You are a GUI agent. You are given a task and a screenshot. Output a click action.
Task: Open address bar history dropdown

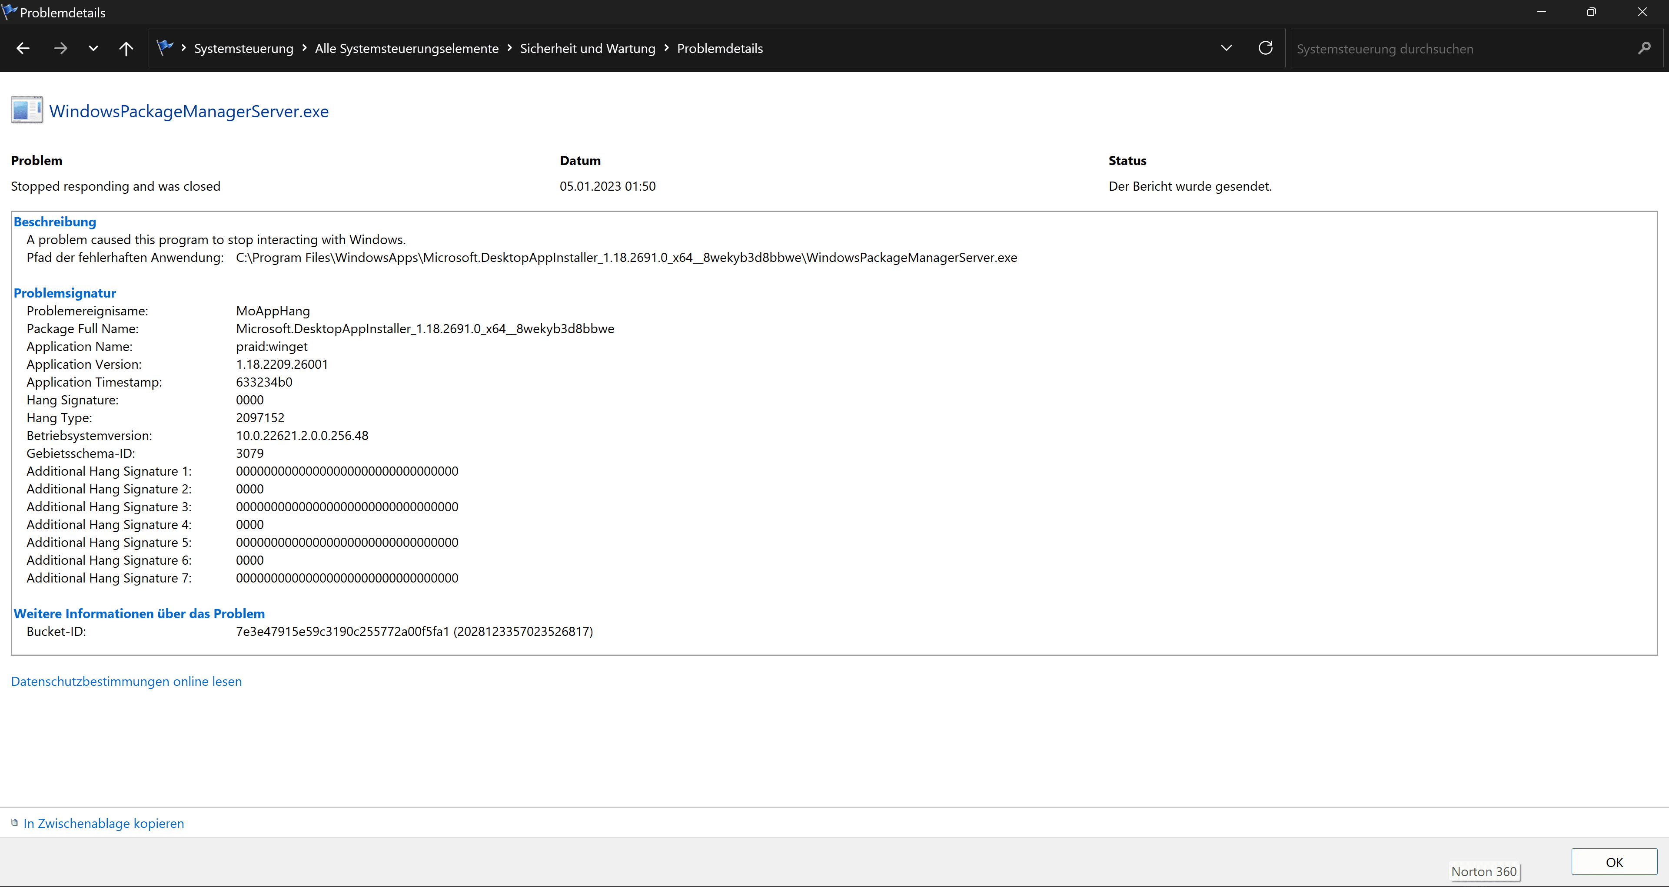click(1226, 48)
